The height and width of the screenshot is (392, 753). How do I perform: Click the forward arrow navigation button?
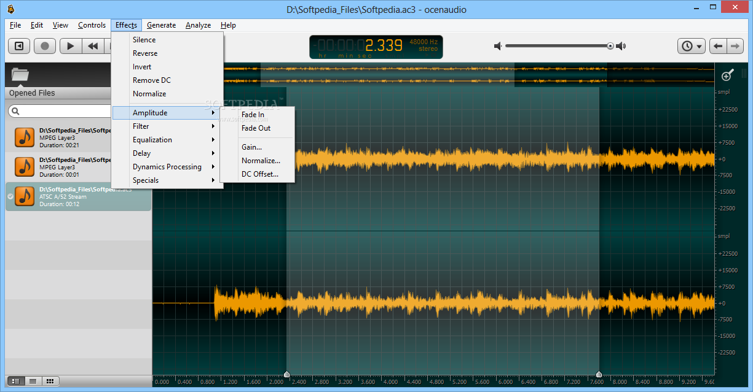click(x=735, y=46)
